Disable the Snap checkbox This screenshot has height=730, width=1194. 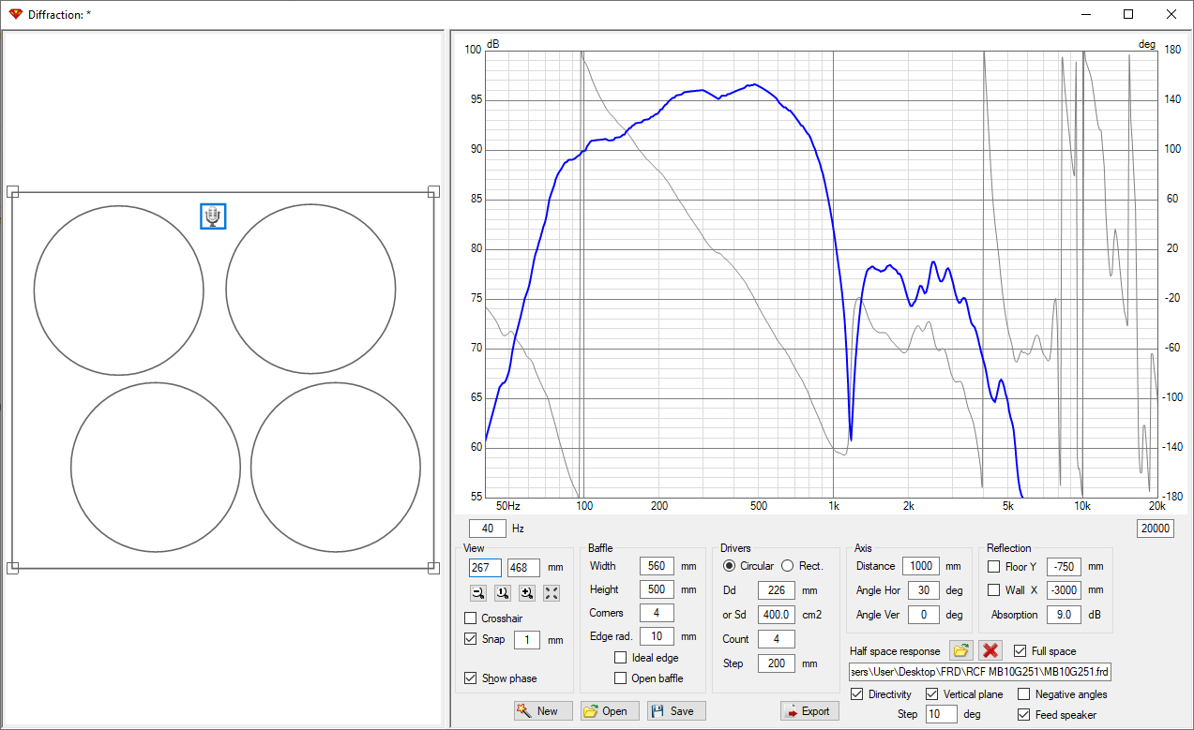471,639
